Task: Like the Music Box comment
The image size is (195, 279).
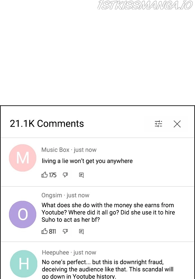Action: click(45, 175)
